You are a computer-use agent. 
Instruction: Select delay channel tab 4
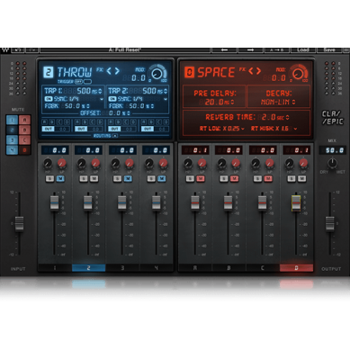pos(157,268)
